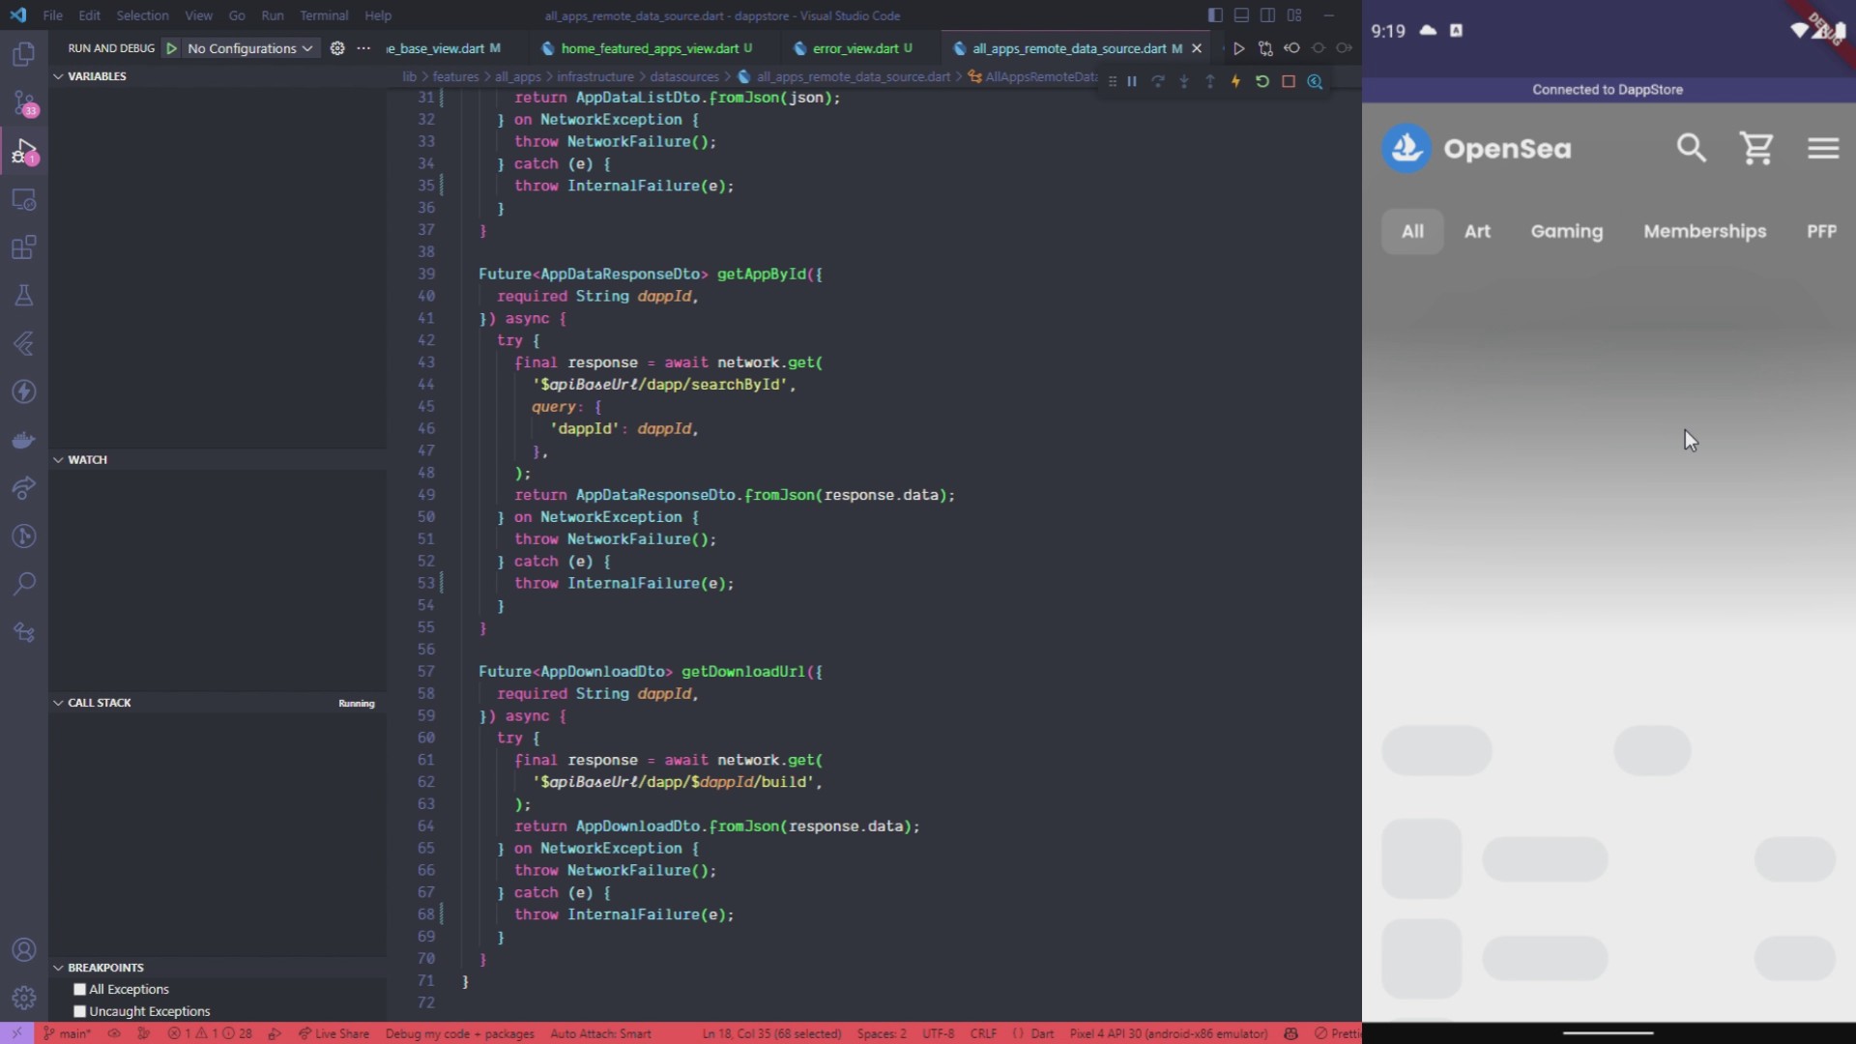Run the Dart file from the editor title bar
Image resolution: width=1856 pixels, height=1044 pixels.
[x=1239, y=48]
